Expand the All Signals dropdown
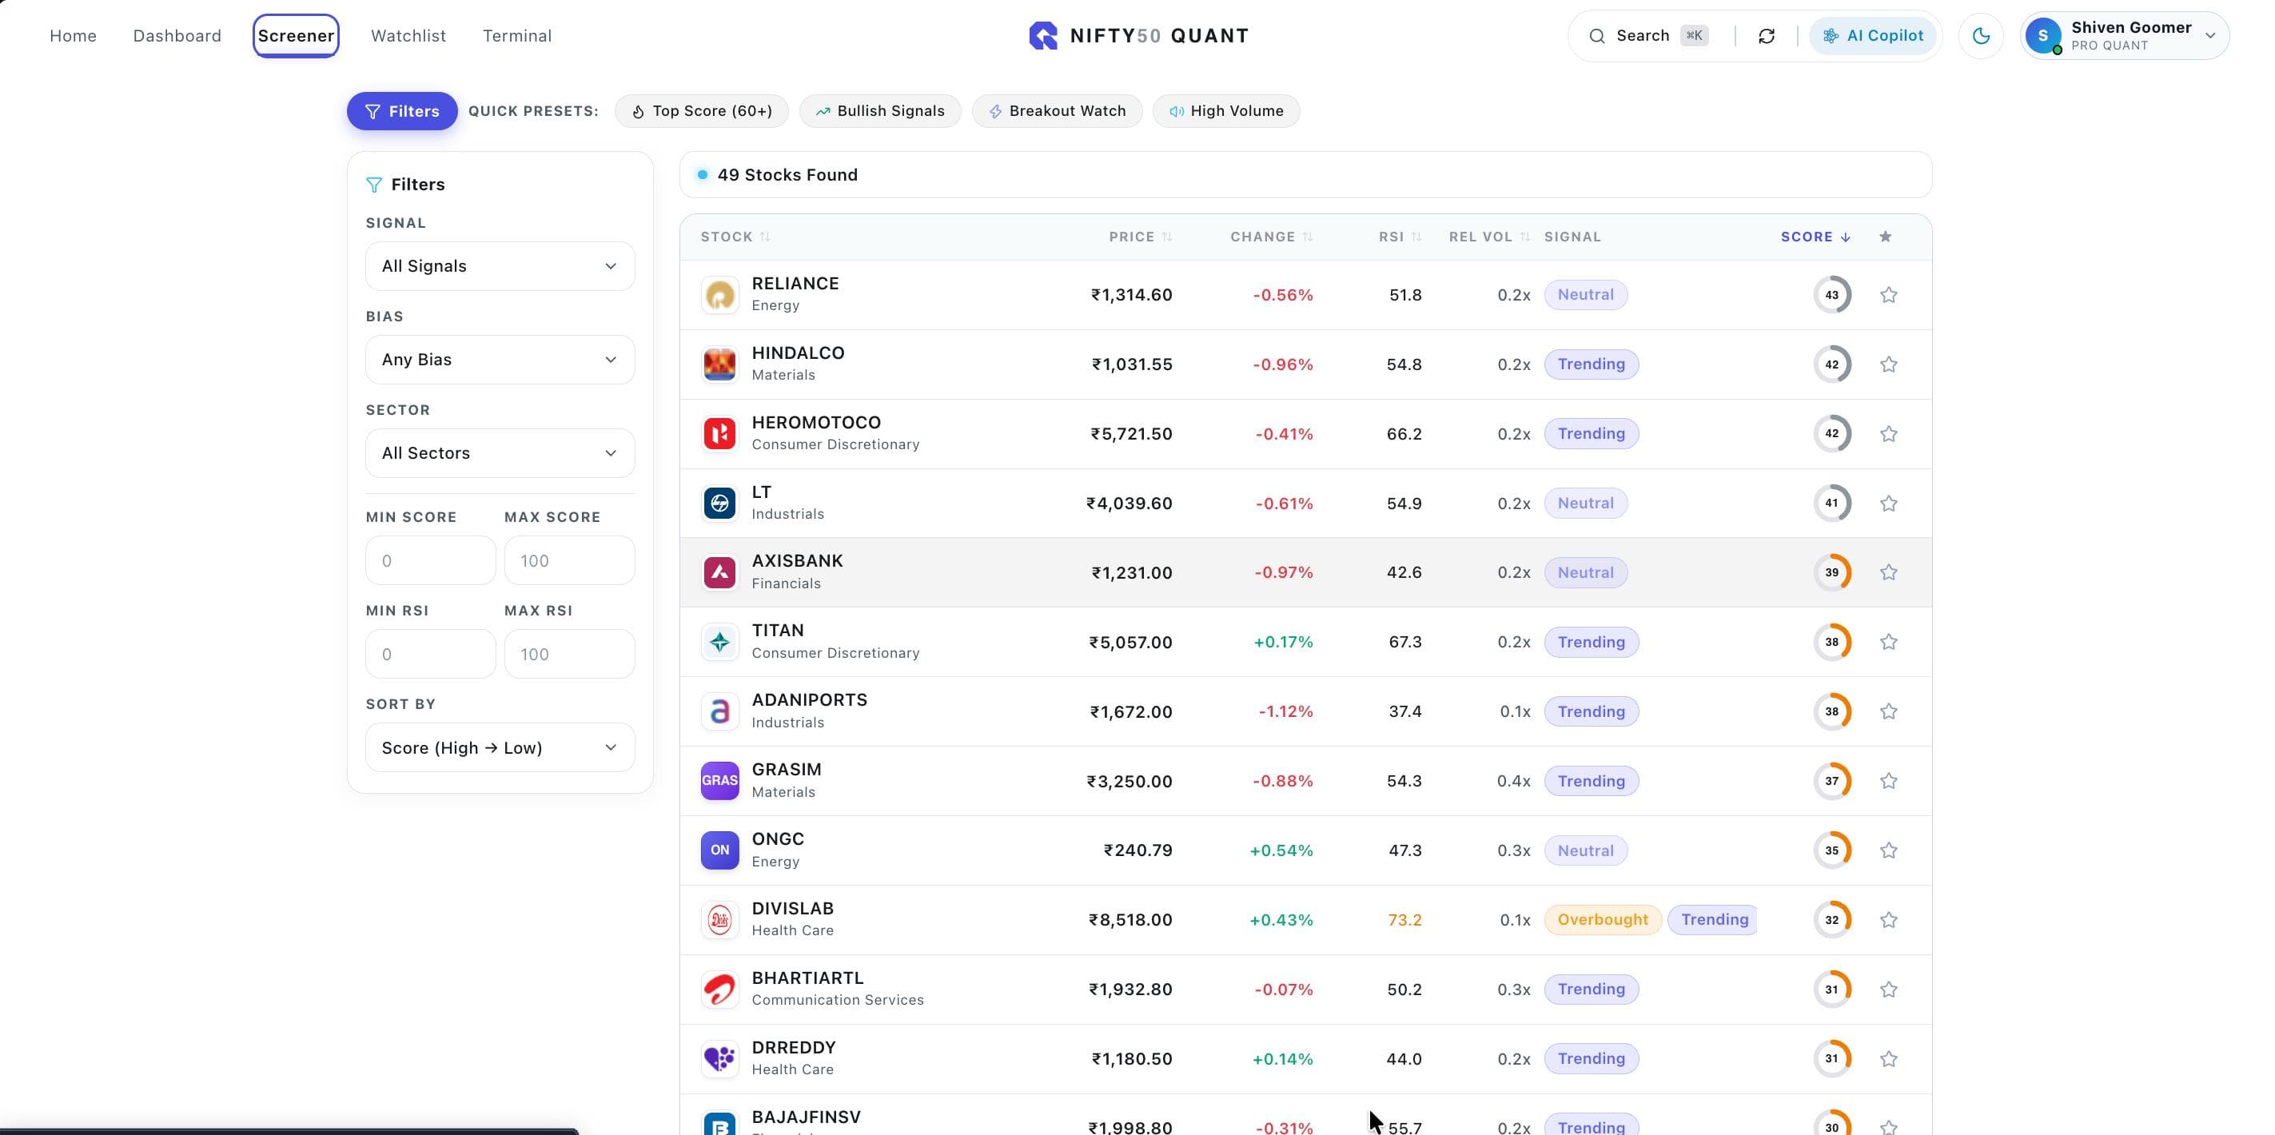The width and height of the screenshot is (2275, 1135). point(500,267)
